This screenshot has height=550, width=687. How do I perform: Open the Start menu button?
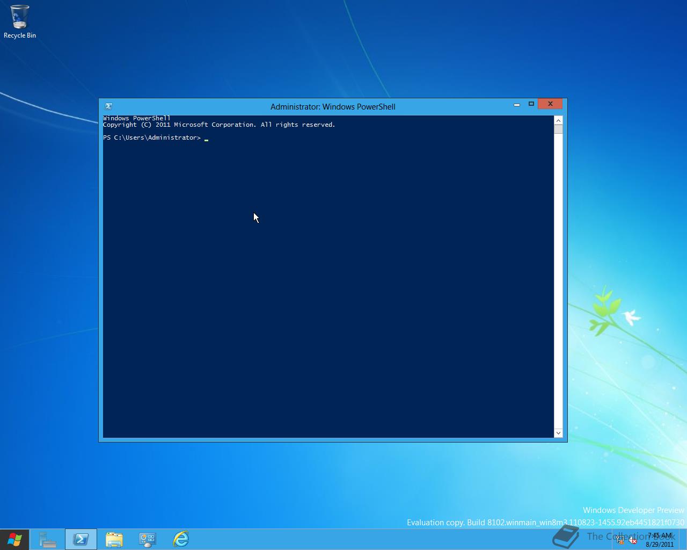[x=14, y=539]
